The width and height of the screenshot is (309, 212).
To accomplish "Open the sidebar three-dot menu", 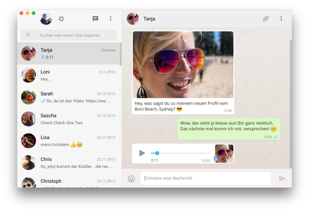I will click(x=111, y=19).
